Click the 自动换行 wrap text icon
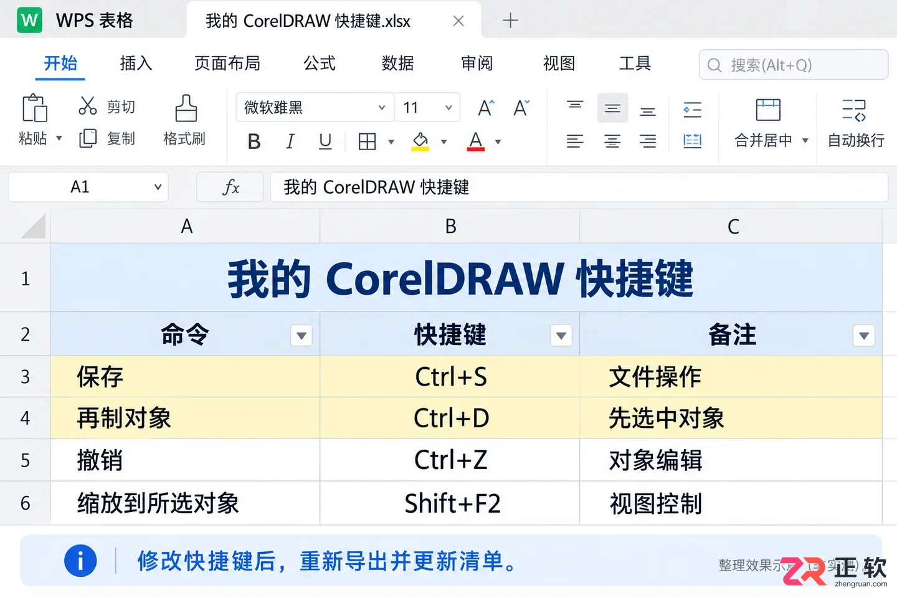 tap(854, 110)
